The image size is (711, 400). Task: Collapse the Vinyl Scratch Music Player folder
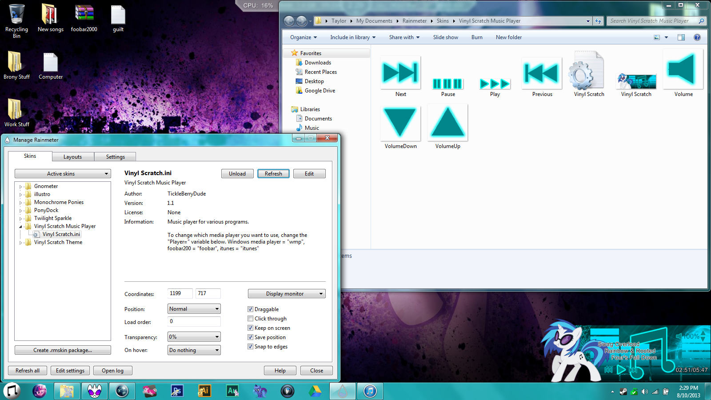pyautogui.click(x=20, y=227)
